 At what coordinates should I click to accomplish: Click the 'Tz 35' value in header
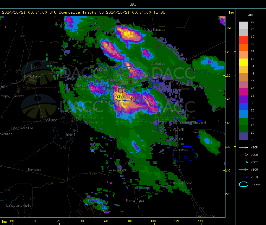159,12
